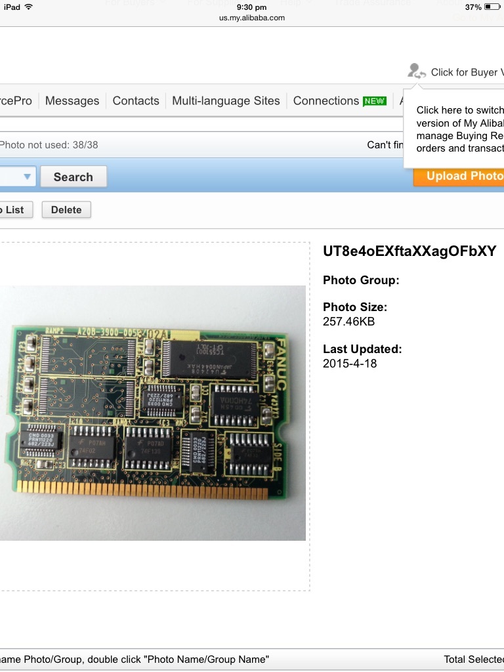
Task: Click the "Can't fin" text link
Action: (385, 145)
